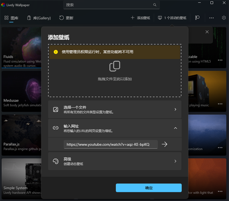Open the three-dots overflow menu in toolbar

[x=212, y=18]
